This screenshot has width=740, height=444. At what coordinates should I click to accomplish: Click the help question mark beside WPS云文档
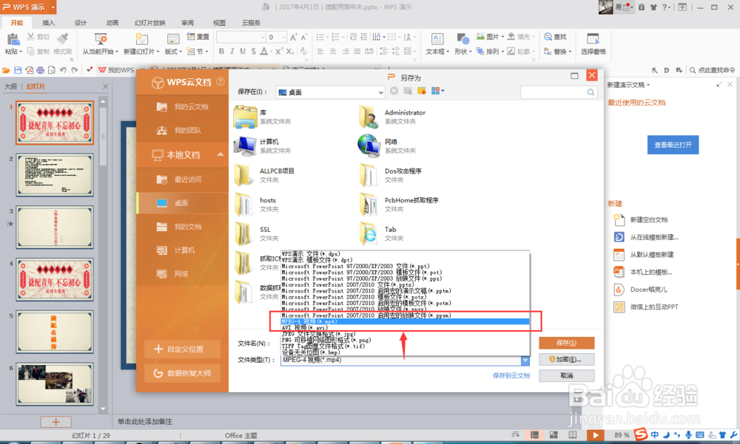(220, 81)
